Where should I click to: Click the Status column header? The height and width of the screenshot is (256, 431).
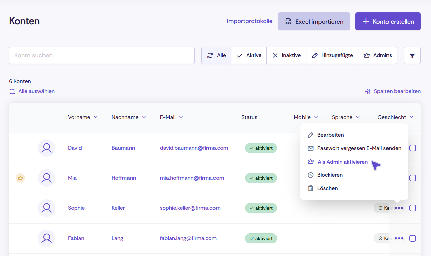pyautogui.click(x=249, y=117)
